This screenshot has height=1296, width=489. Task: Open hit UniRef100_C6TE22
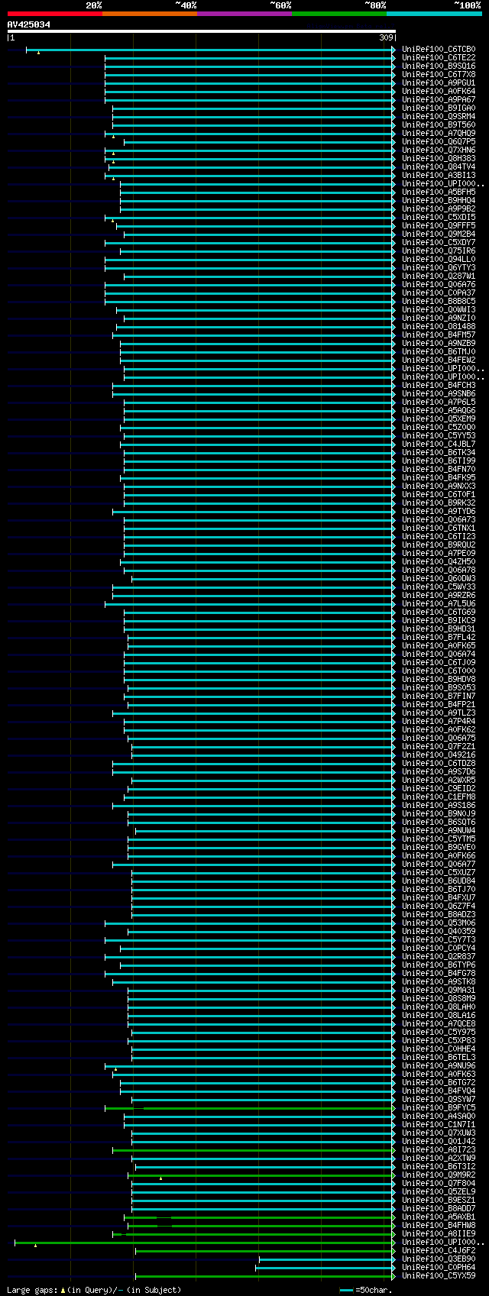pos(439,58)
